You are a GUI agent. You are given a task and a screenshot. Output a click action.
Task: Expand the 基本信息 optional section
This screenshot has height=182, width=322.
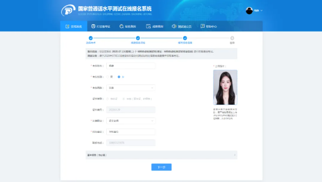click(x=161, y=155)
